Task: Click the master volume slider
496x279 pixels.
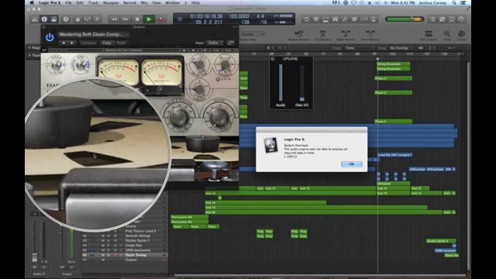Action: pyautogui.click(x=405, y=19)
